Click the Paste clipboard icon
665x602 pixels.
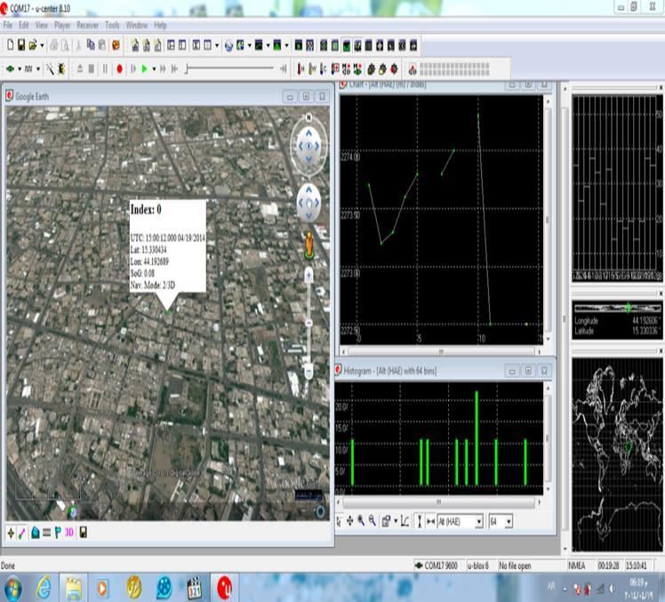[x=101, y=44]
